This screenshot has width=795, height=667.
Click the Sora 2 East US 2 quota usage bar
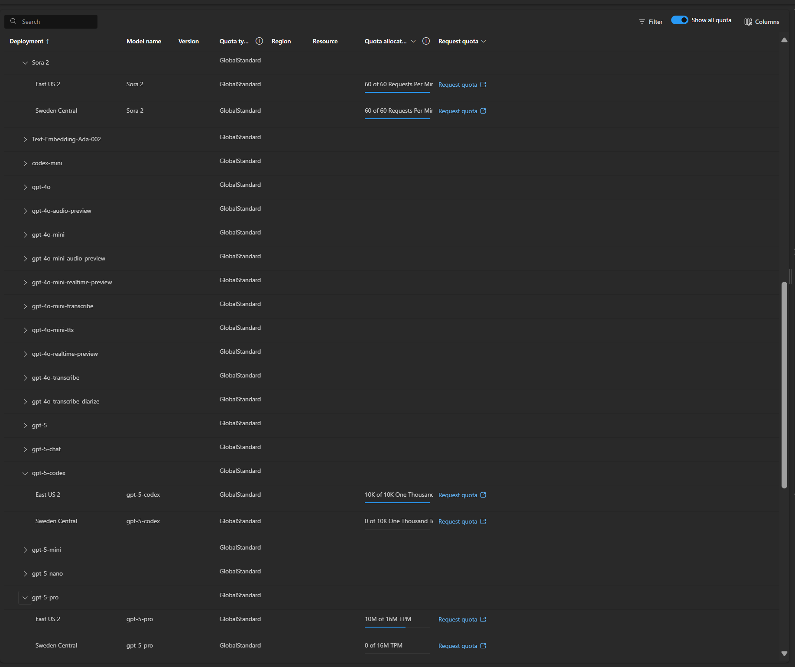pyautogui.click(x=397, y=92)
